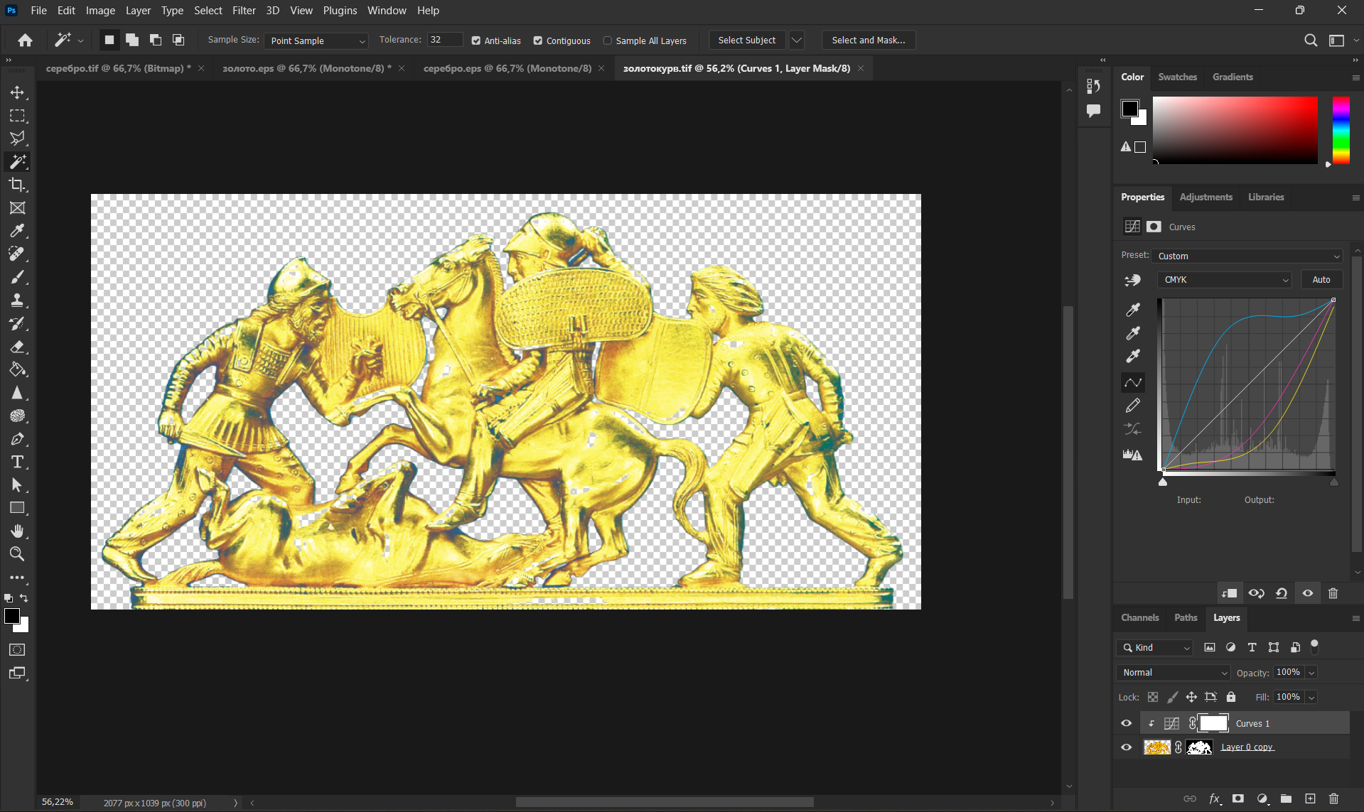Open the layer Kind filter dropdown
Image resolution: width=1364 pixels, height=812 pixels.
1155,648
